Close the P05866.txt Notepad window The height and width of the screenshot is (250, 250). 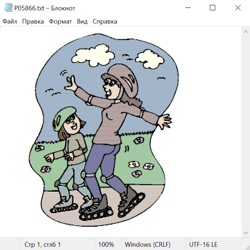click(238, 8)
